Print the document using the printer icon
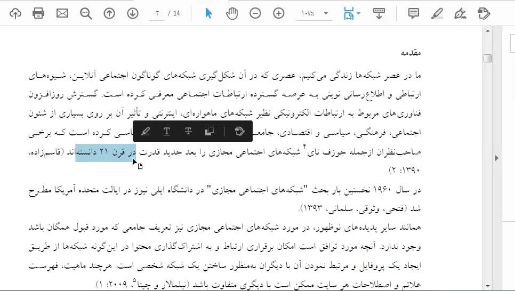 38,13
